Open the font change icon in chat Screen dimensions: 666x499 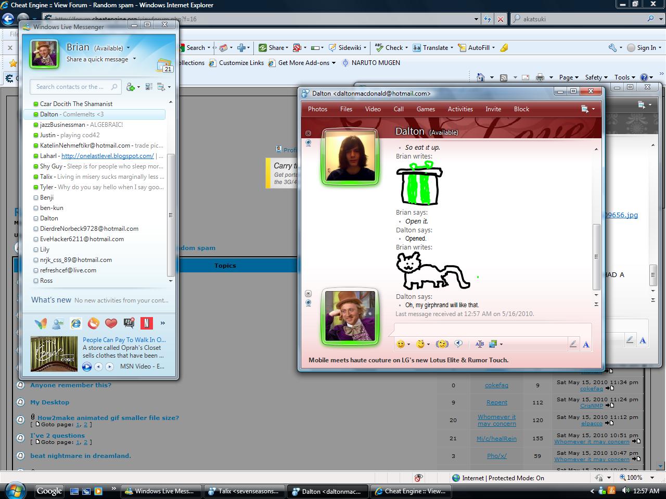click(x=480, y=344)
